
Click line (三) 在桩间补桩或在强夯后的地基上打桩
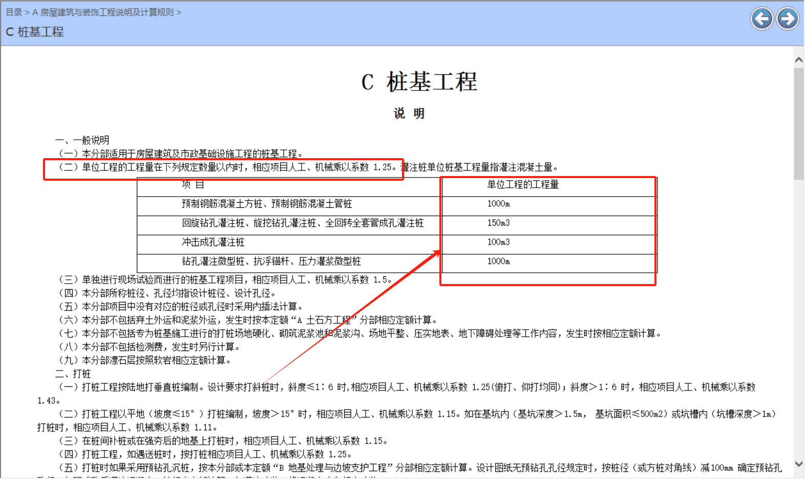[223, 441]
